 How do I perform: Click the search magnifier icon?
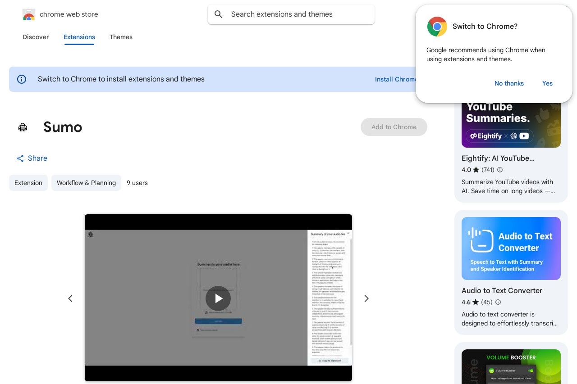(x=219, y=14)
